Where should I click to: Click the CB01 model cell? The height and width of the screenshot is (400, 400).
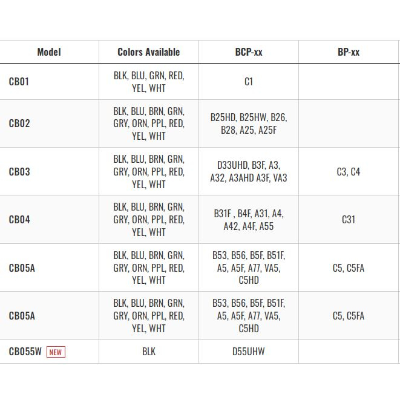coord(19,82)
